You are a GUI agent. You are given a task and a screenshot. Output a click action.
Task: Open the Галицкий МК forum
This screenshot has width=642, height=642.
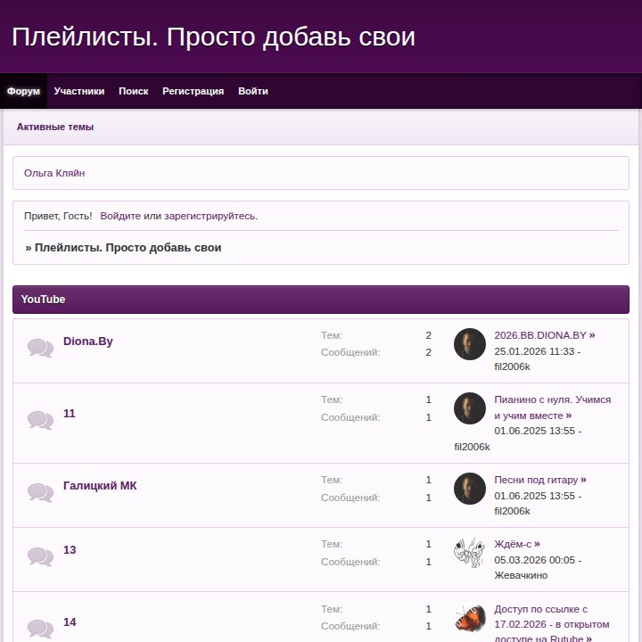click(100, 486)
